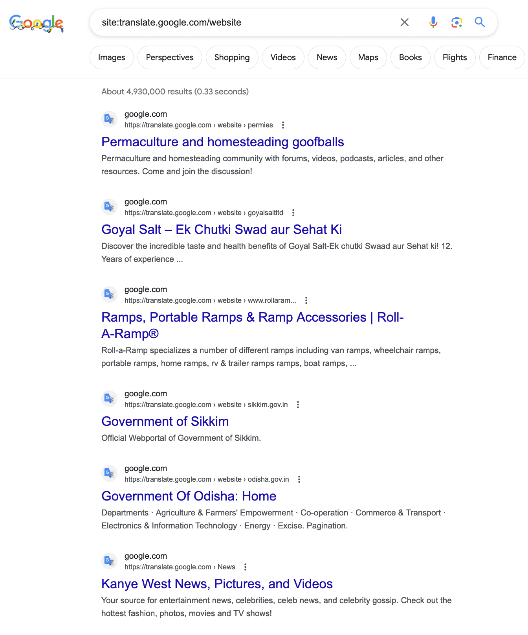This screenshot has height=635, width=528.
Task: Click the Translate favicon beside the permies result
Action: click(x=109, y=119)
